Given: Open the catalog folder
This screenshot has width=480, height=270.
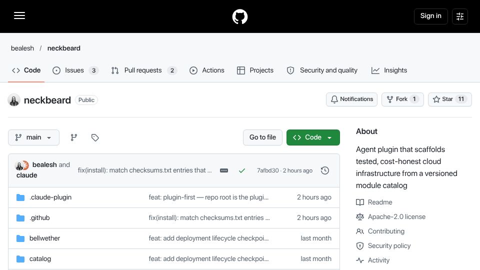Looking at the screenshot, I should [40, 259].
